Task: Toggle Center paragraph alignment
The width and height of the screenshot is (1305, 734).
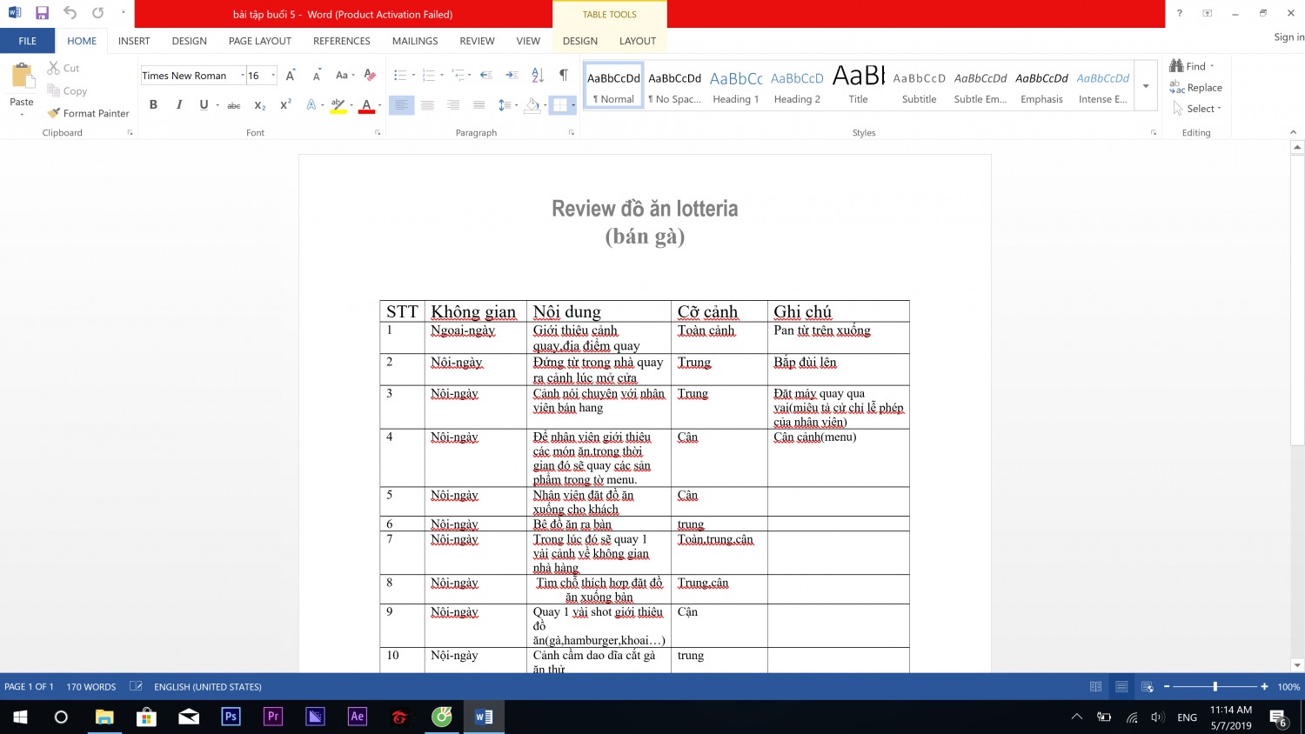Action: (x=427, y=105)
